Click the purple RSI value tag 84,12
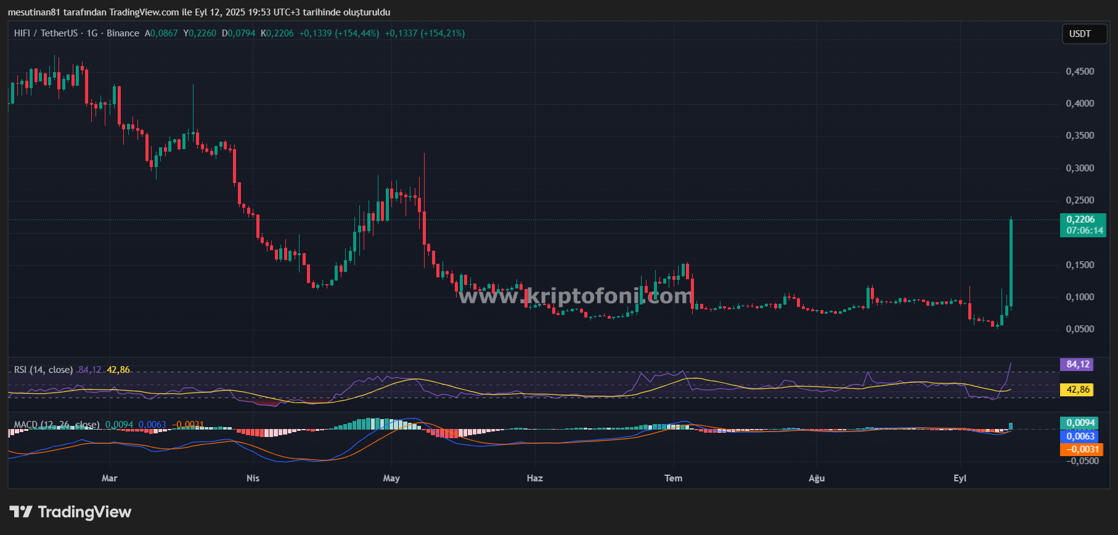The image size is (1118, 535). tap(1077, 364)
